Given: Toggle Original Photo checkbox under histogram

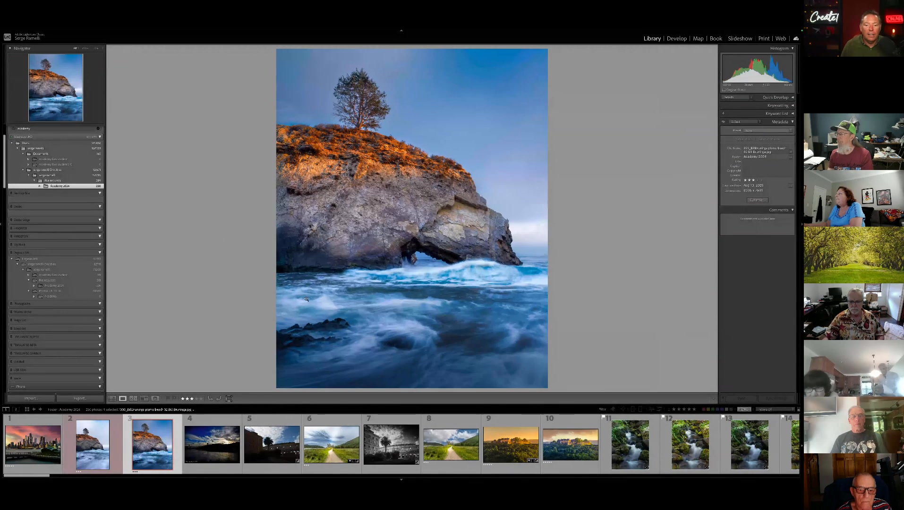Looking at the screenshot, I should coord(724,90).
